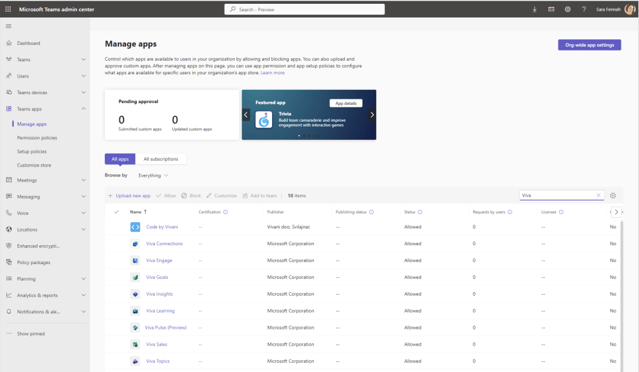The width and height of the screenshot is (639, 372).
Task: Open settings gear in top bar
Action: [567, 9]
